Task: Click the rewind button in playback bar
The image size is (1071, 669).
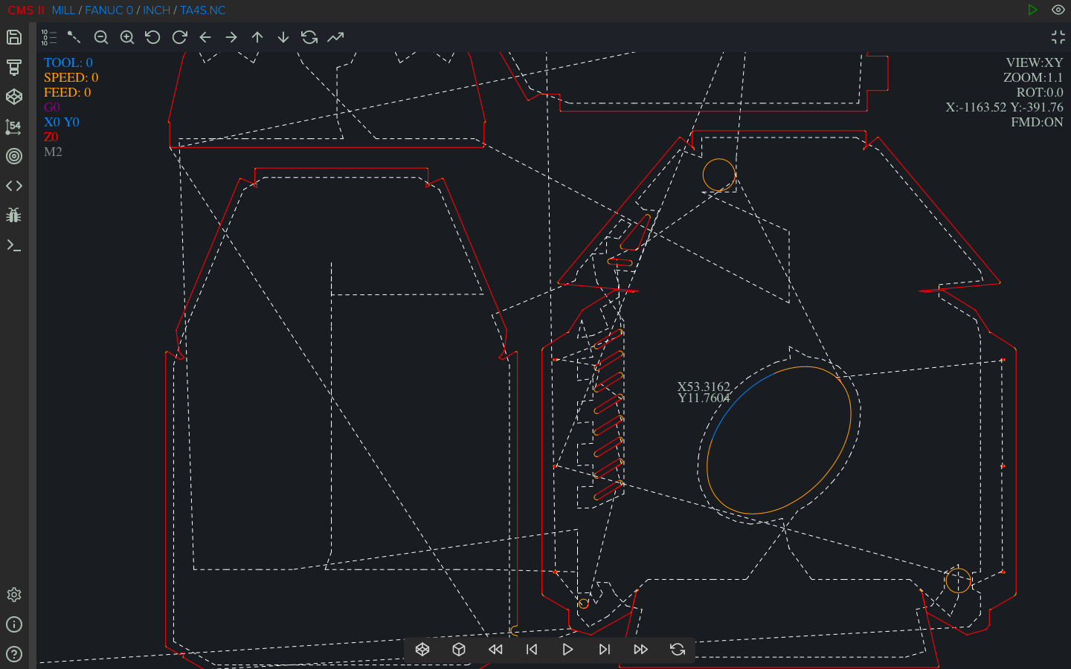Action: point(495,650)
